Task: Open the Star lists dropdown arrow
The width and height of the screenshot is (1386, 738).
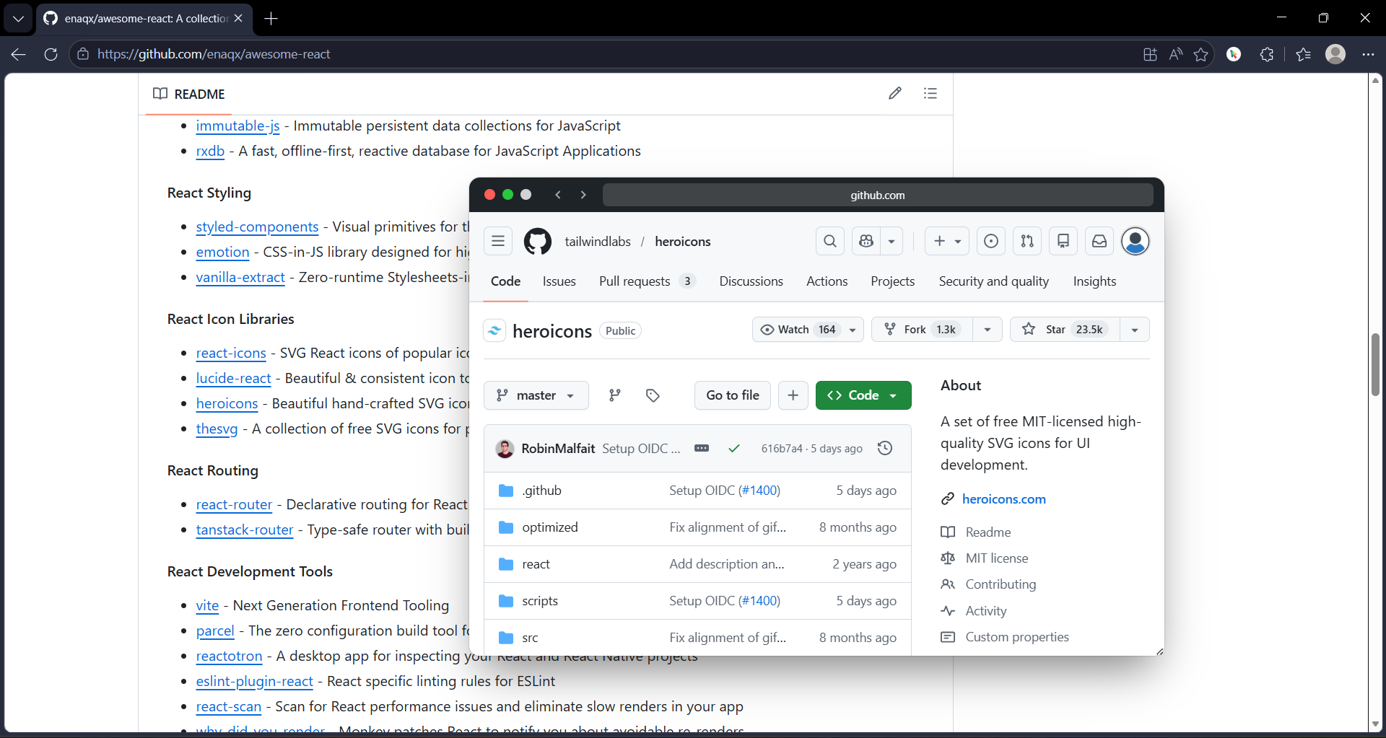Action: pyautogui.click(x=1135, y=330)
